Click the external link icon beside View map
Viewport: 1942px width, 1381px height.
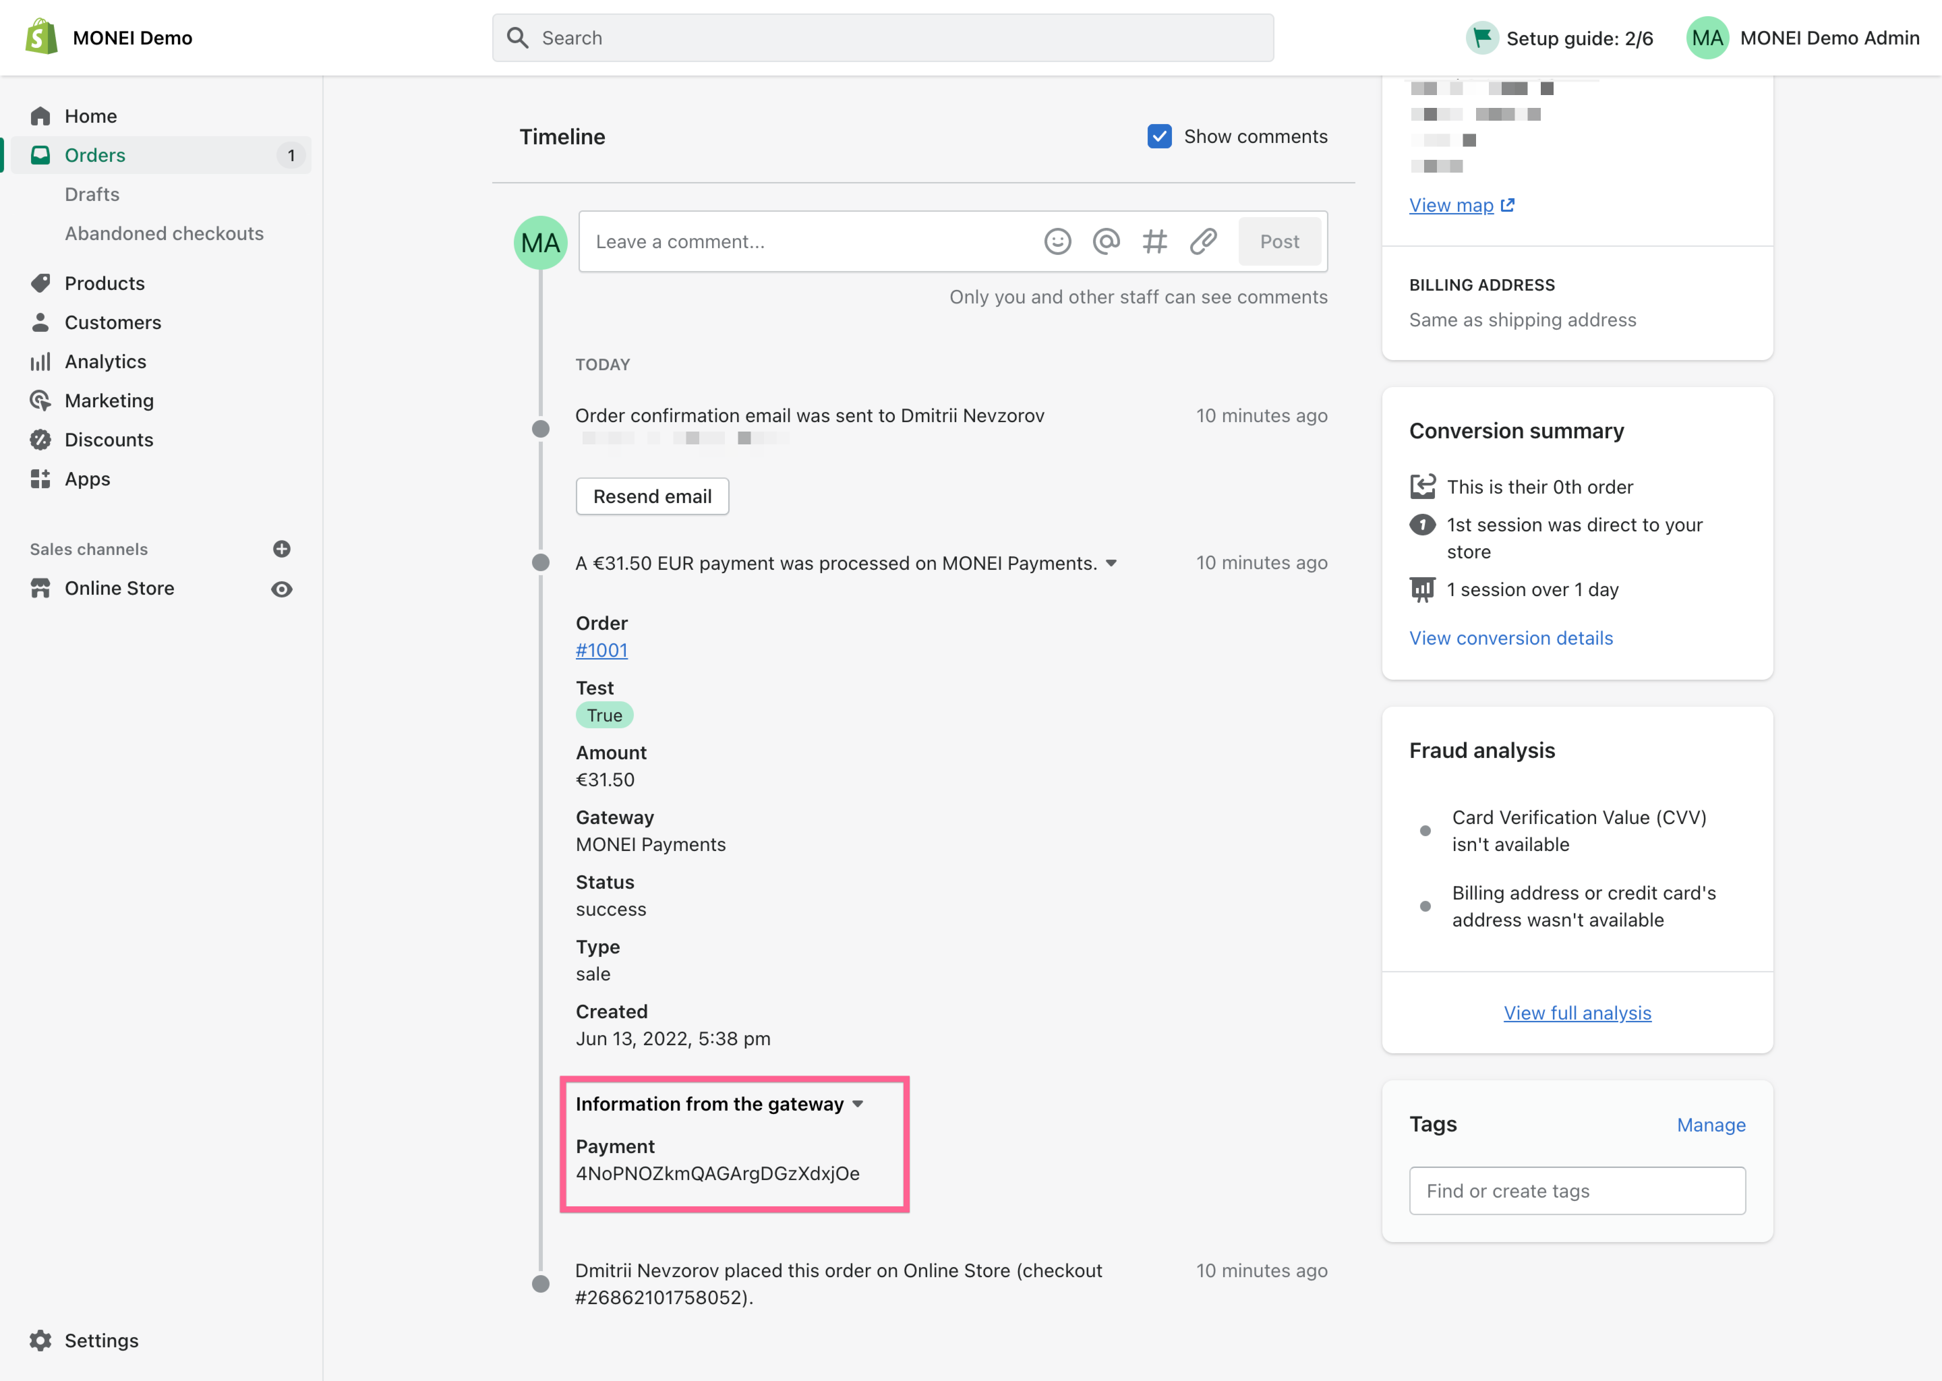point(1508,205)
